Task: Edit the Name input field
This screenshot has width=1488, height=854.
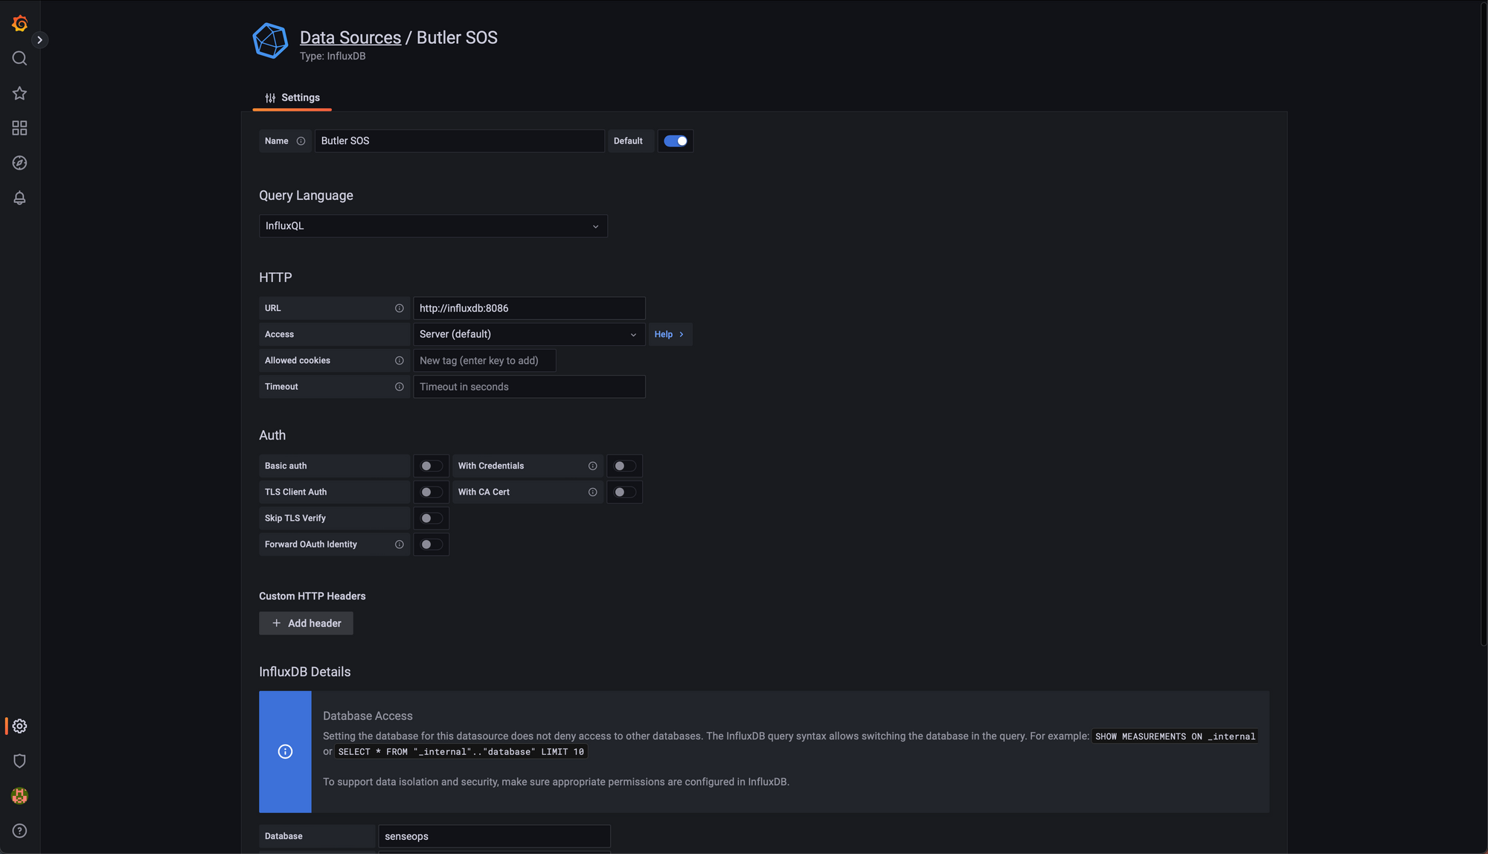Action: tap(460, 141)
